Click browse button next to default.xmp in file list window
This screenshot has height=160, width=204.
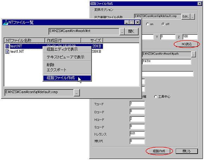76,92
